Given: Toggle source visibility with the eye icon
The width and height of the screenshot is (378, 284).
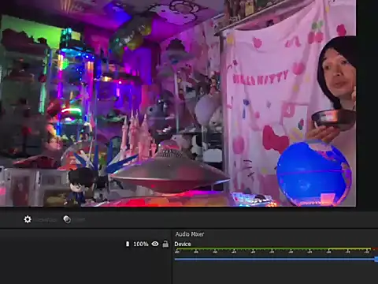Looking at the screenshot, I should coord(155,244).
